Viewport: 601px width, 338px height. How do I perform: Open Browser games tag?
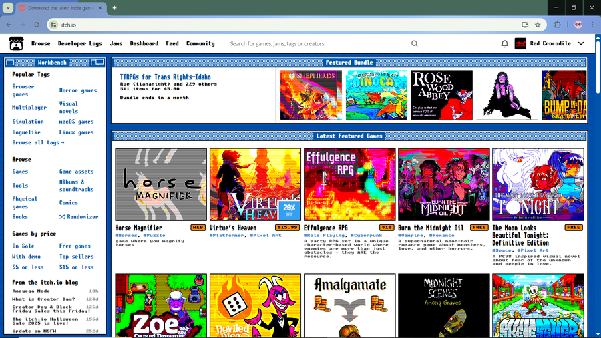[23, 90]
